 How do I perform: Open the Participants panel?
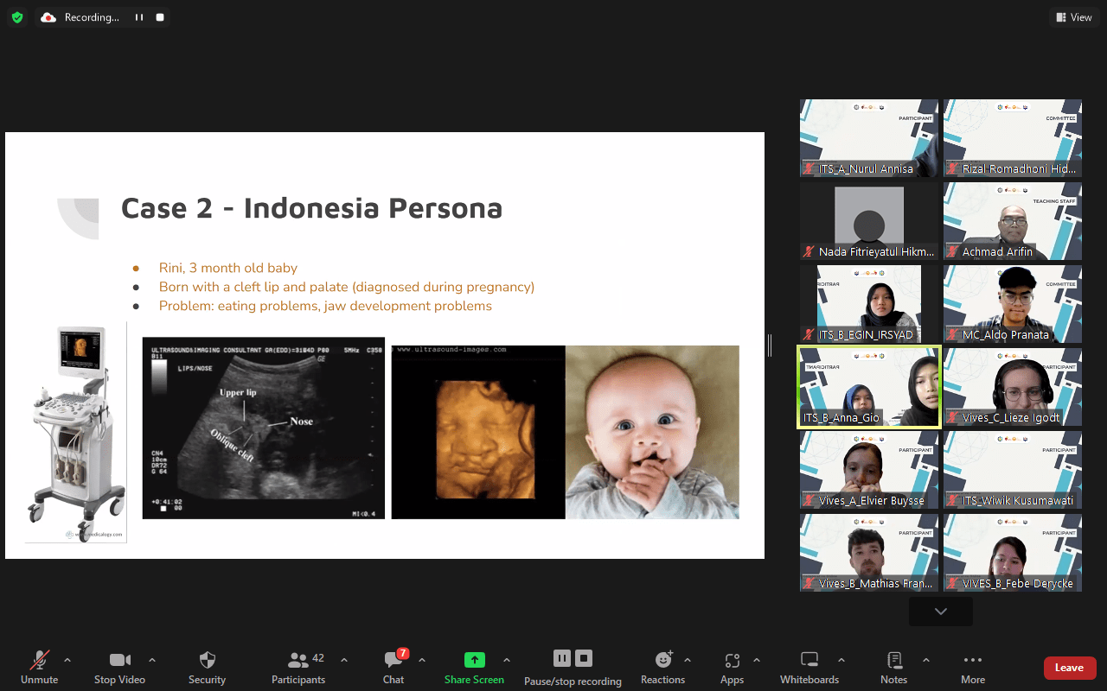[298, 668]
